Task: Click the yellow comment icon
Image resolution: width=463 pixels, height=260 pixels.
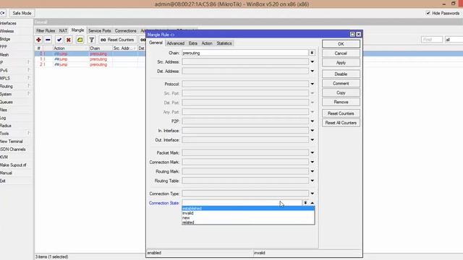Action: click(80, 40)
